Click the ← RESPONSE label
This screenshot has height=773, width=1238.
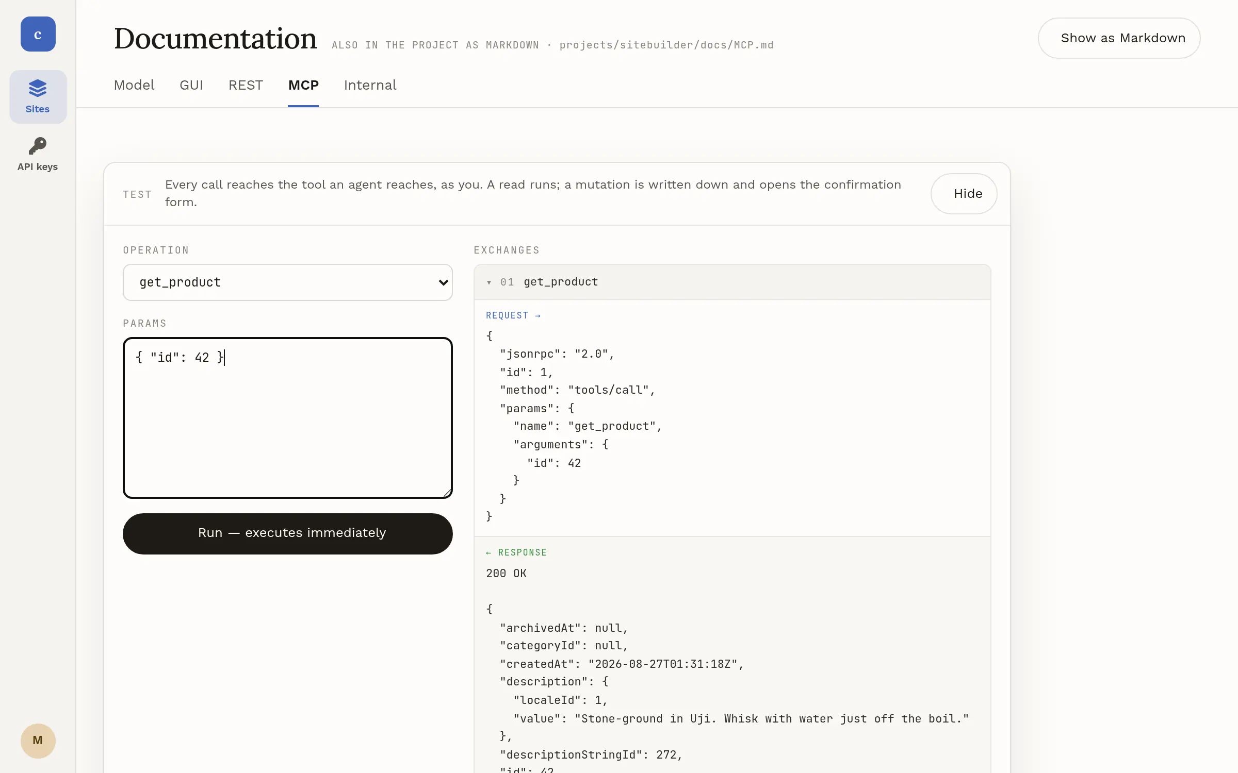coord(516,552)
